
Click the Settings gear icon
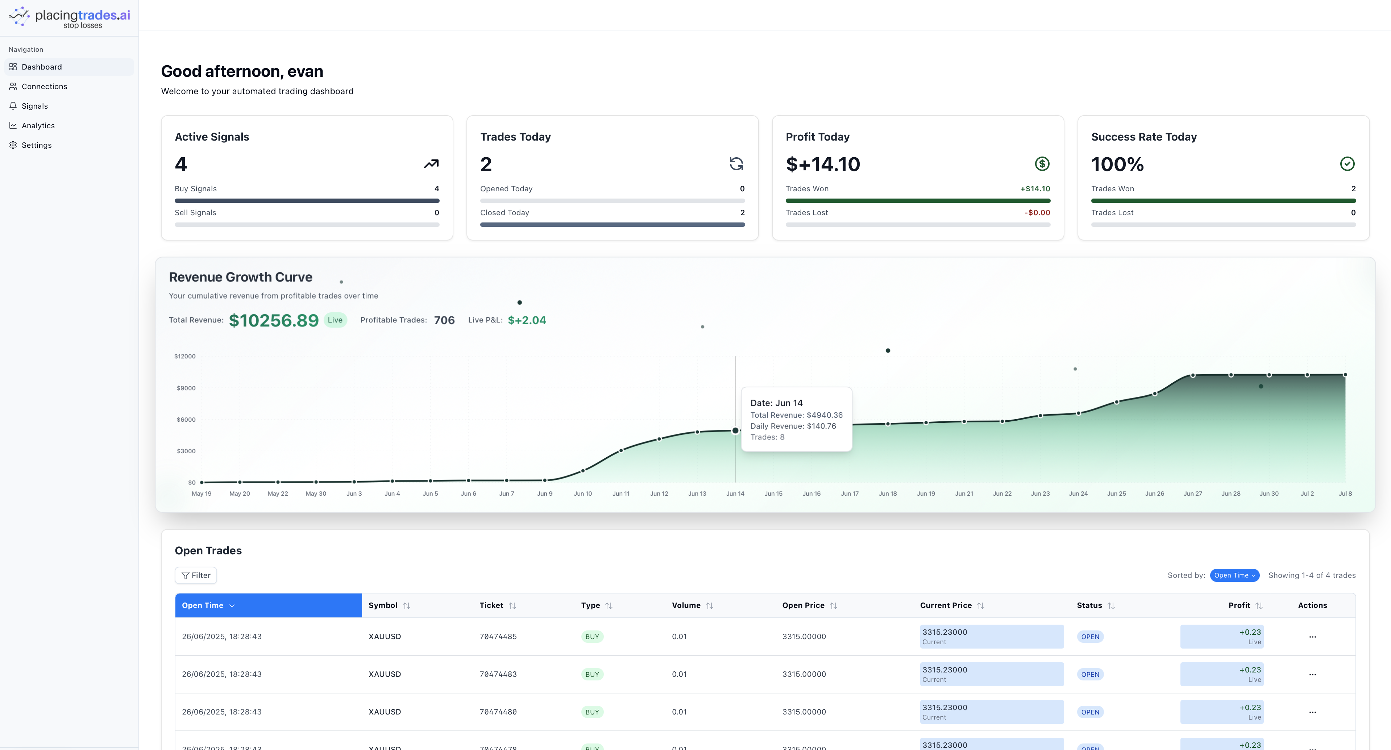click(x=13, y=145)
